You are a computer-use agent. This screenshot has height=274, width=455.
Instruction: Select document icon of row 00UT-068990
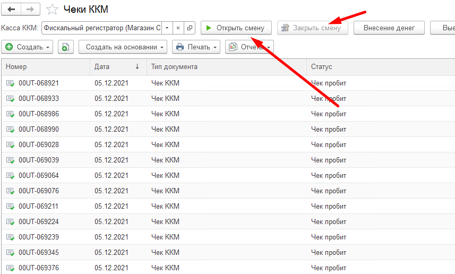point(10,130)
